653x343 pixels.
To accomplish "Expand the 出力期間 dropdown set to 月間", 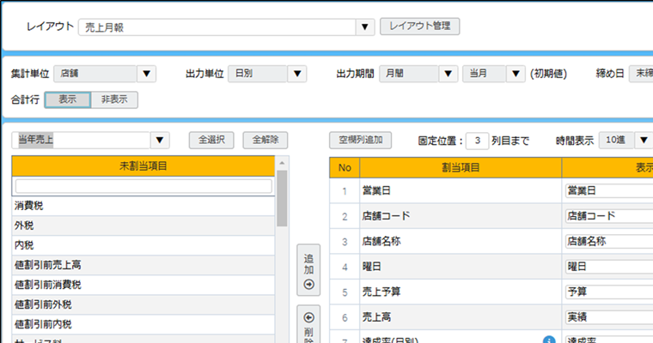I will pyautogui.click(x=418, y=74).
